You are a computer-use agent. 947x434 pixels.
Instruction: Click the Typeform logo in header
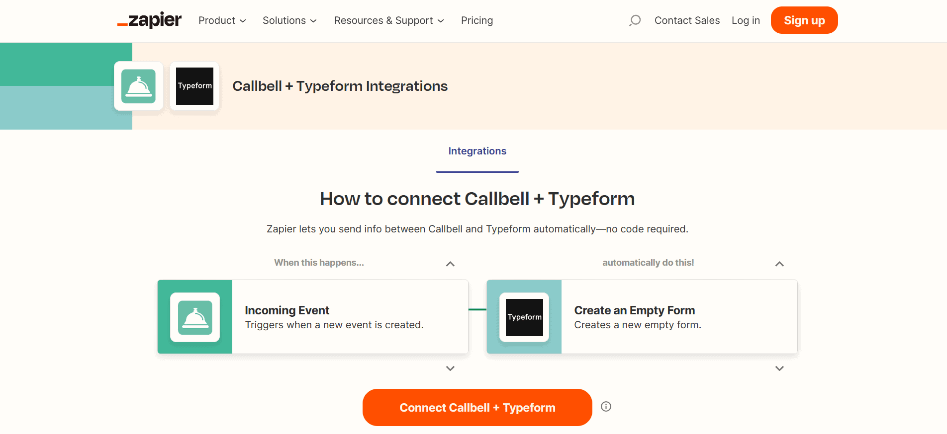click(194, 86)
